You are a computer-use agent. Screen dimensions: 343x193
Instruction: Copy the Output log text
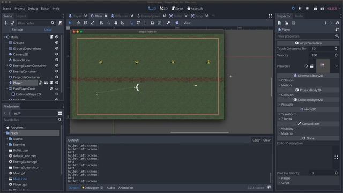(256, 140)
